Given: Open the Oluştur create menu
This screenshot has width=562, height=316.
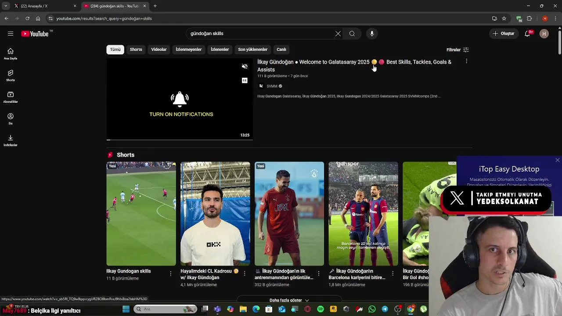Looking at the screenshot, I should pyautogui.click(x=503, y=33).
